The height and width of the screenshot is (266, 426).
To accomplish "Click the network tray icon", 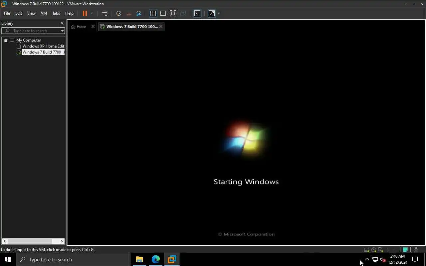I will [x=375, y=259].
